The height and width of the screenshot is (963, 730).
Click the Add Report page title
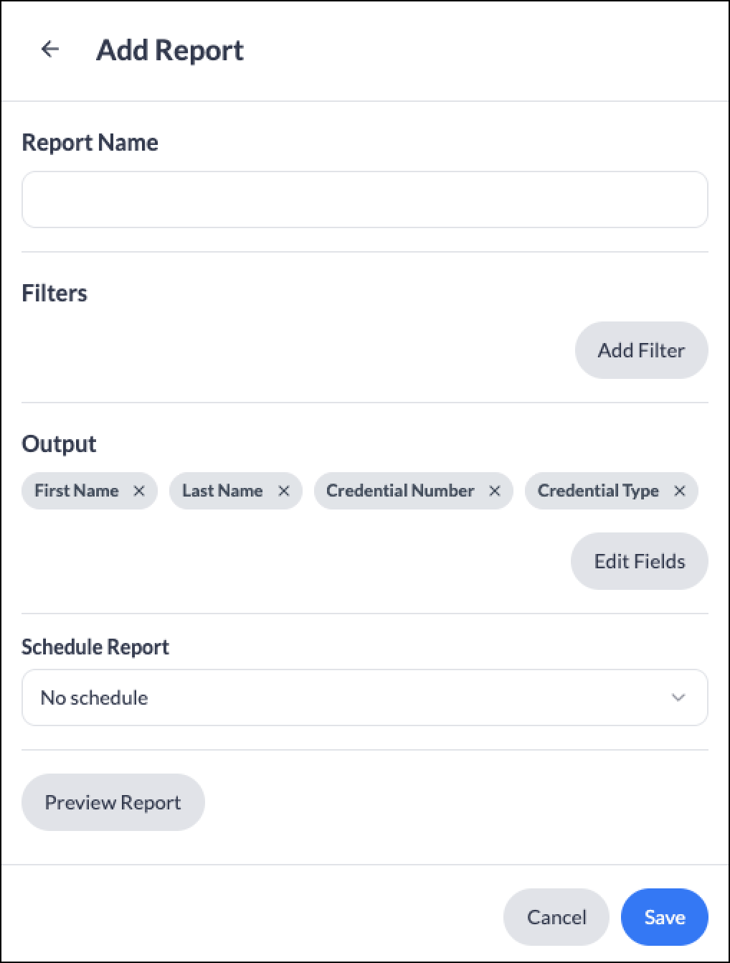170,50
